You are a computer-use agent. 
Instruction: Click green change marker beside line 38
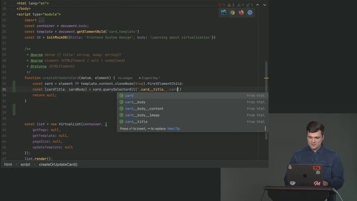(14, 109)
